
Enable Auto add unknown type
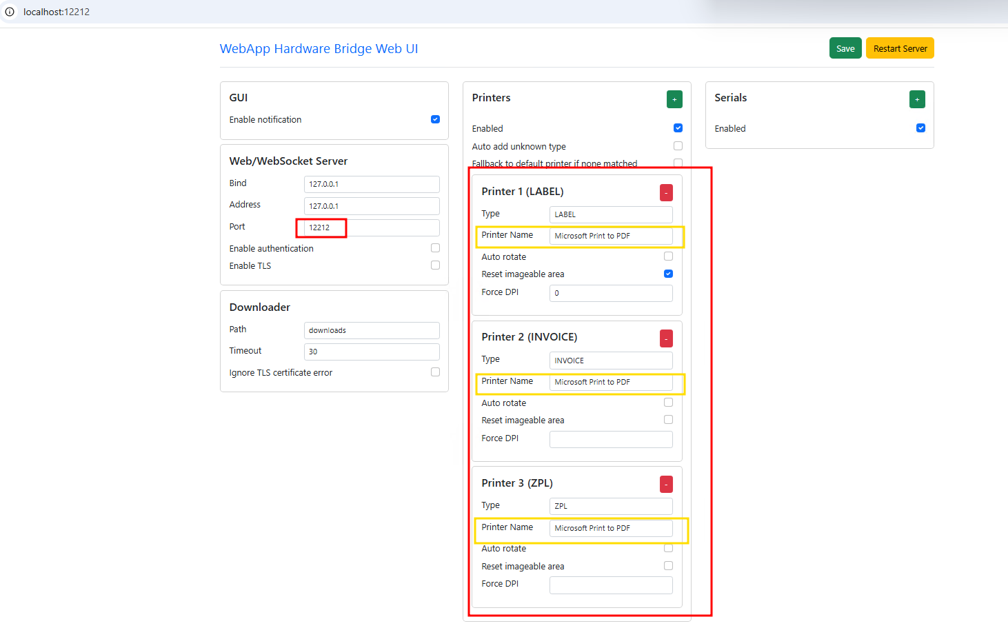click(678, 145)
